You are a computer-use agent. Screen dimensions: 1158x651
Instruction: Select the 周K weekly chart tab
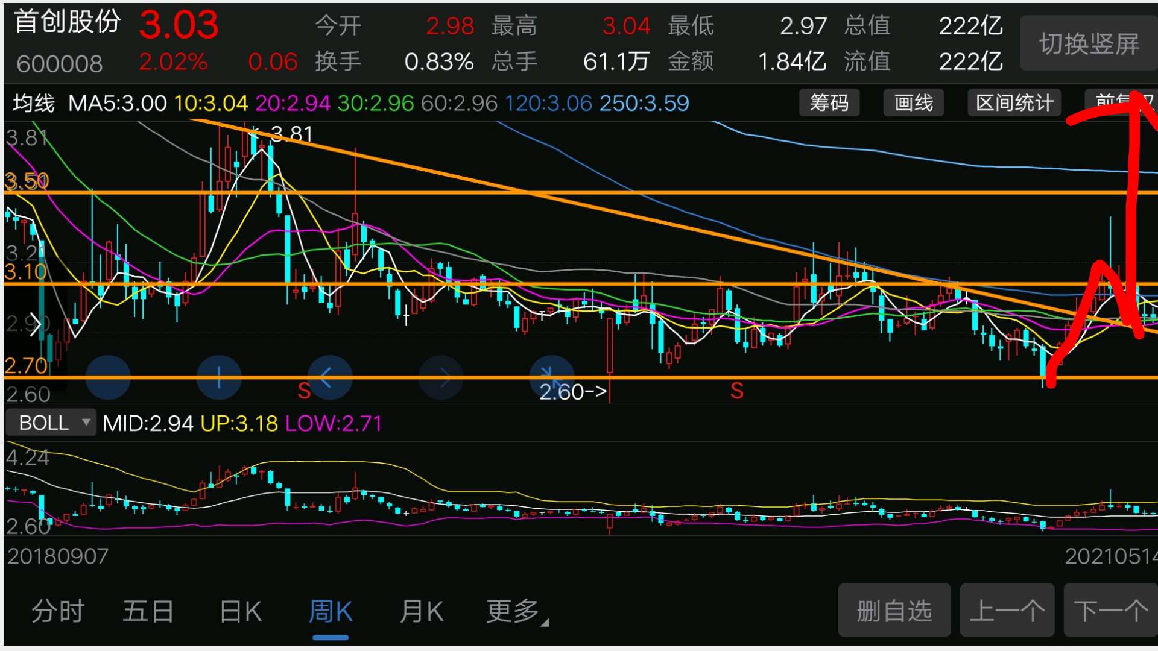click(331, 611)
